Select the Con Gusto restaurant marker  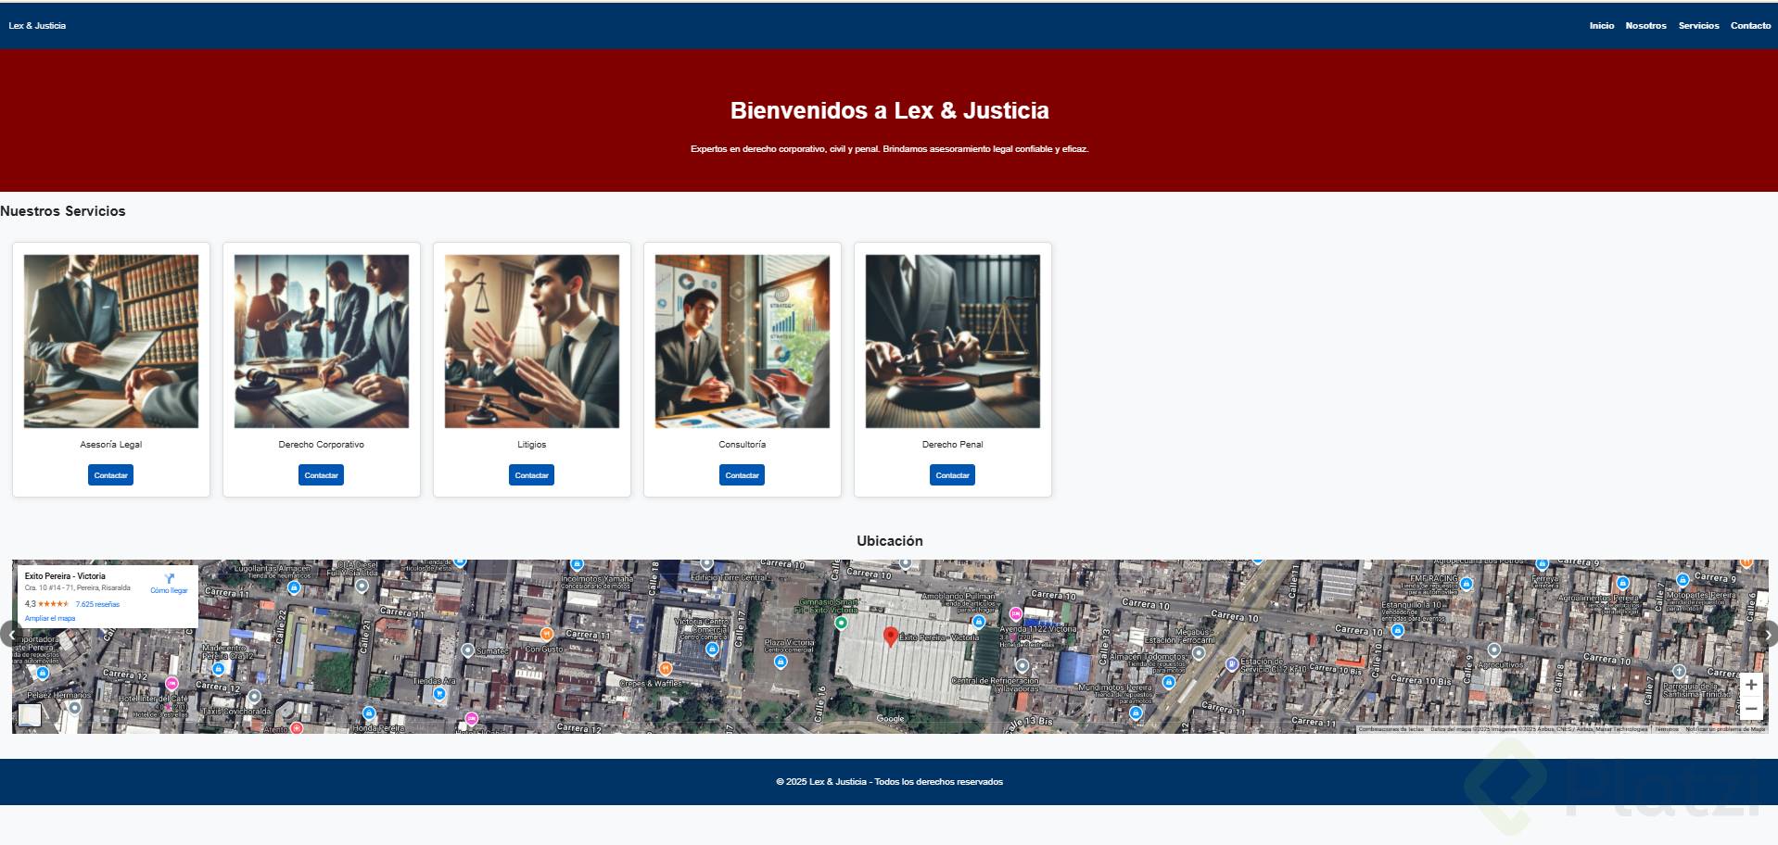tap(547, 635)
